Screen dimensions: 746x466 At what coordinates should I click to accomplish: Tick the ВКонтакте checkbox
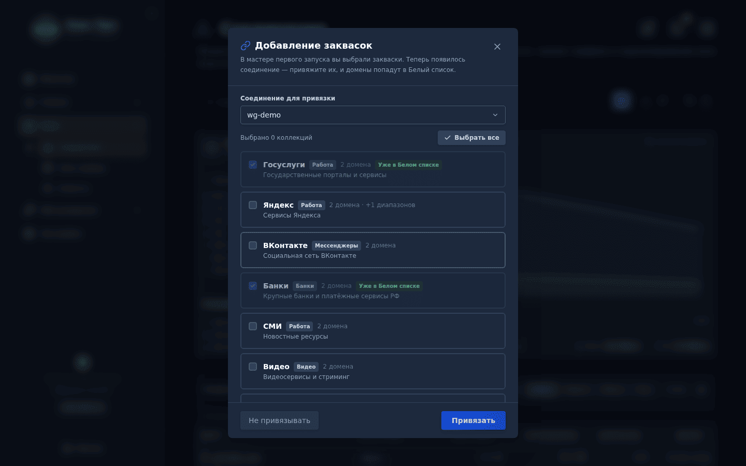coord(253,245)
